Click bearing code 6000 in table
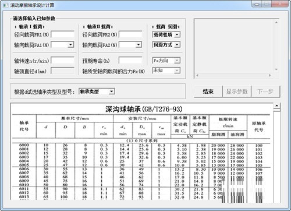Image resolution: width=291 pixels, height=211 pixels. click(x=24, y=145)
